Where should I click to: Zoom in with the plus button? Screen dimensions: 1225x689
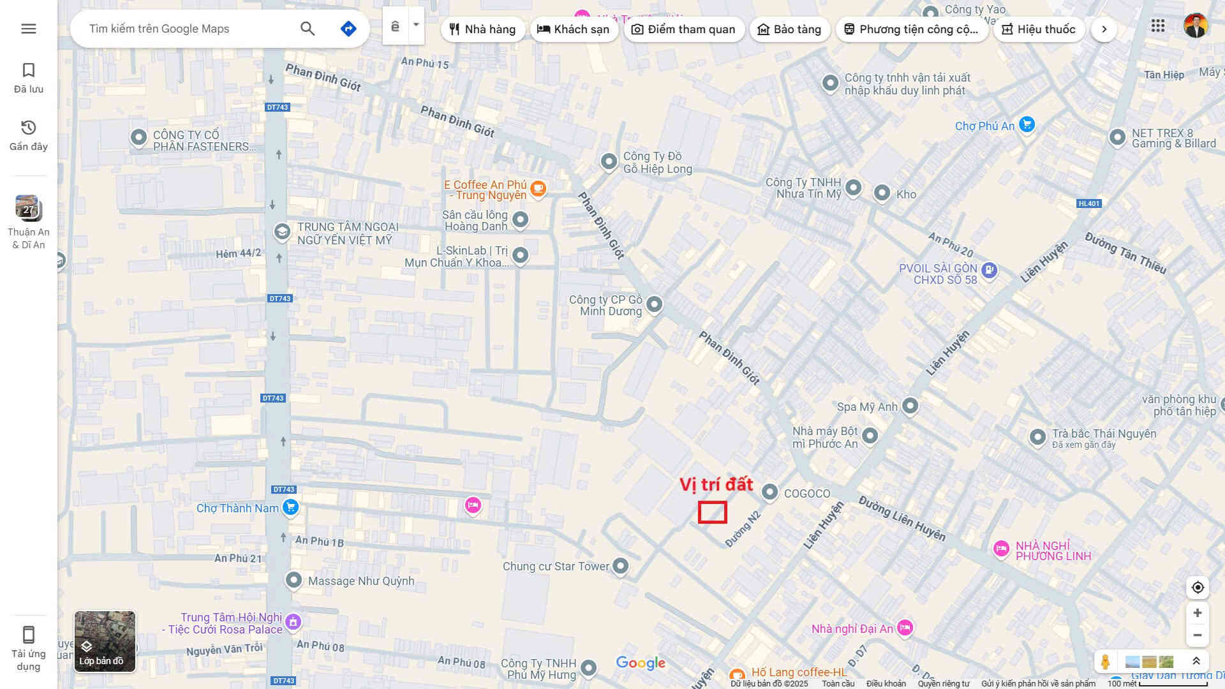point(1198,613)
